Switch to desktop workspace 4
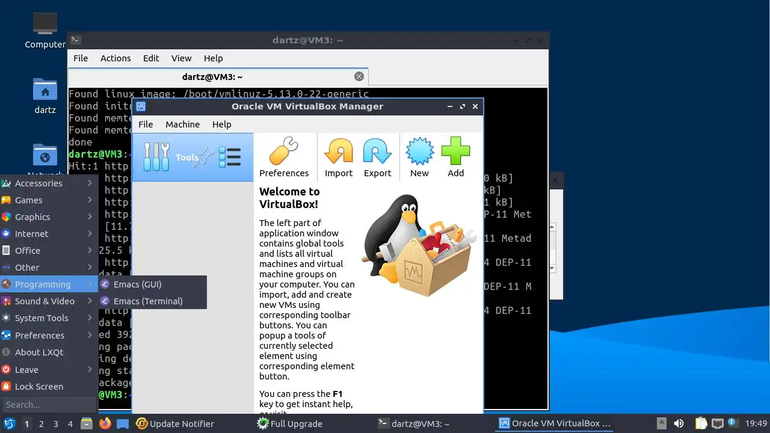770x433 pixels. (70, 423)
